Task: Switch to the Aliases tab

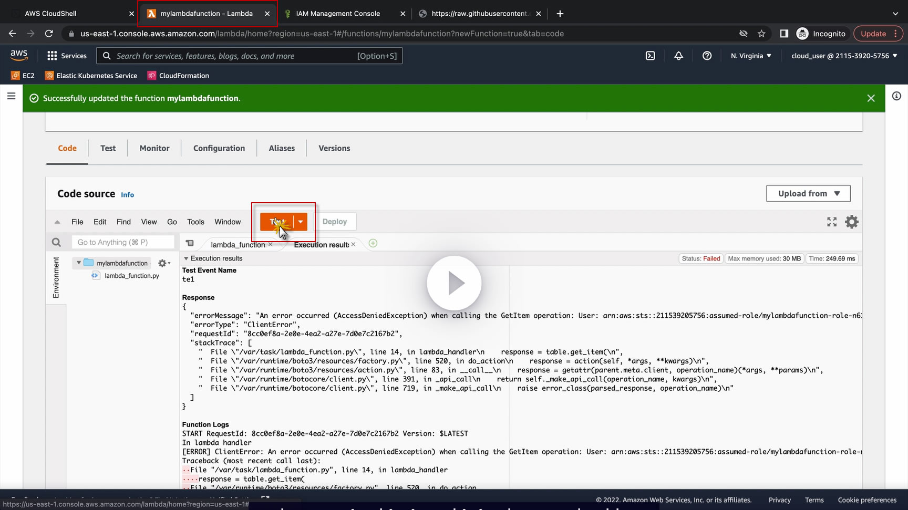Action: pos(282,148)
